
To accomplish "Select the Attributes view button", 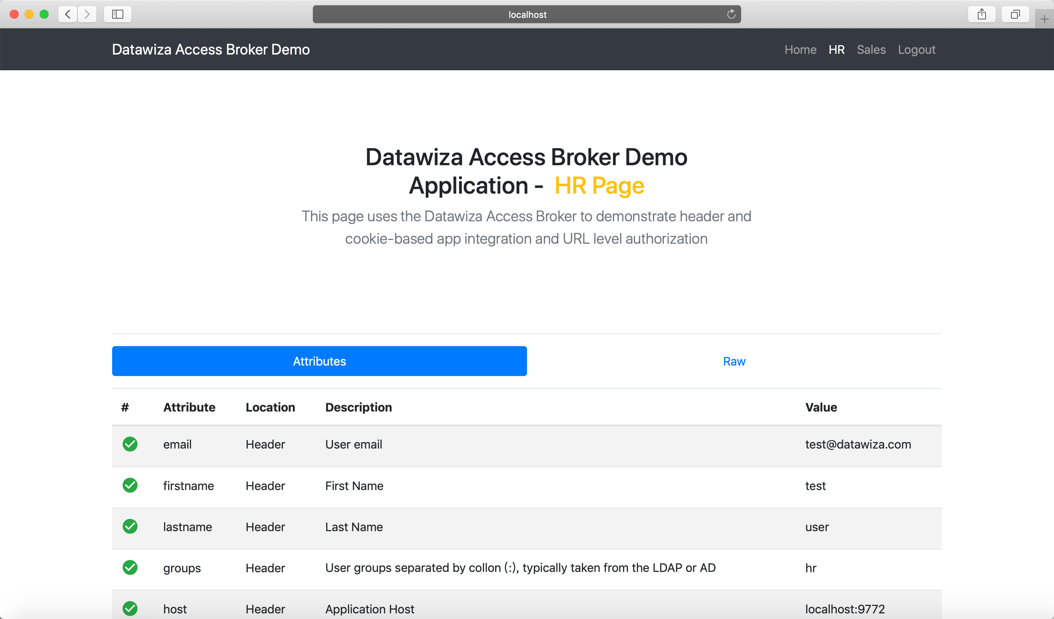I will coord(319,361).
